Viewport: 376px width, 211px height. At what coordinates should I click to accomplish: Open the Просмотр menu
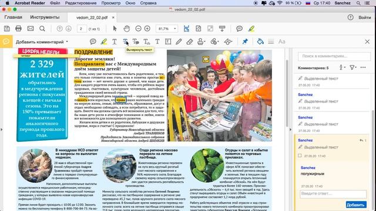(x=111, y=3)
